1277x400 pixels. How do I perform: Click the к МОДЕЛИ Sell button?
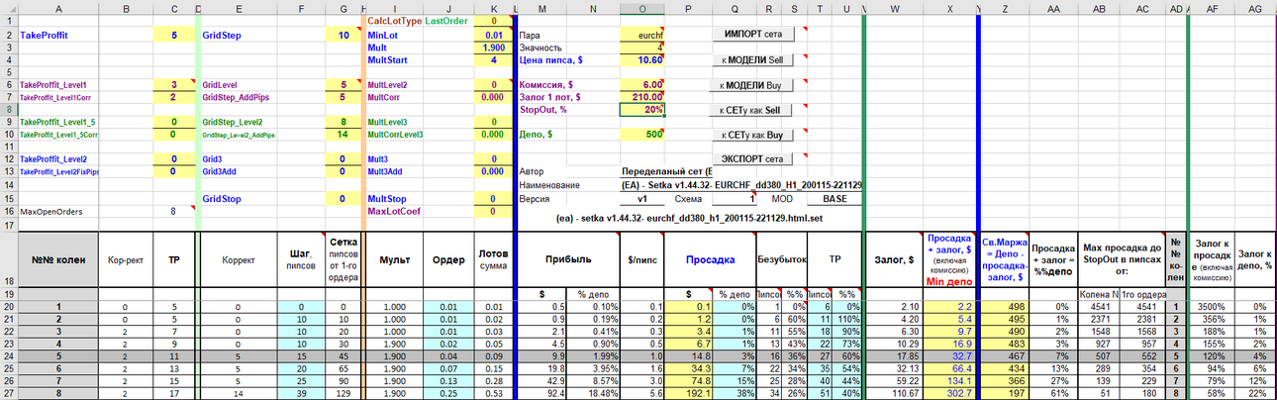click(753, 60)
